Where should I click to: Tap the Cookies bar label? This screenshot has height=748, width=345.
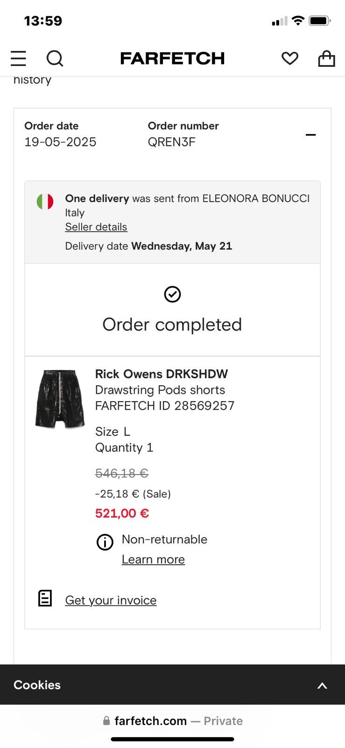point(37,685)
